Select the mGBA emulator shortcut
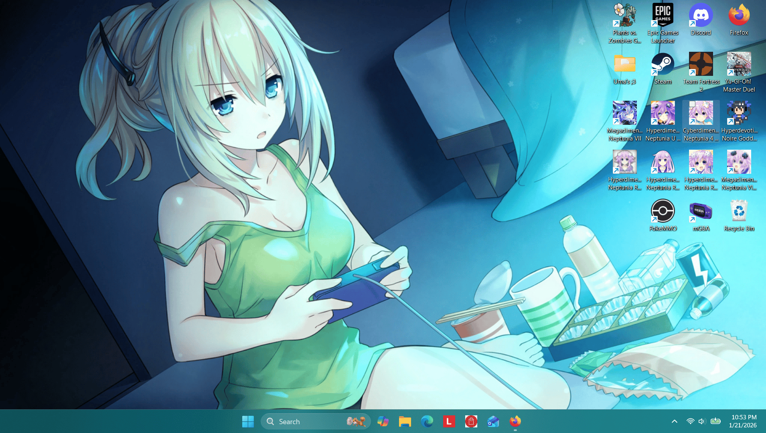 (701, 215)
